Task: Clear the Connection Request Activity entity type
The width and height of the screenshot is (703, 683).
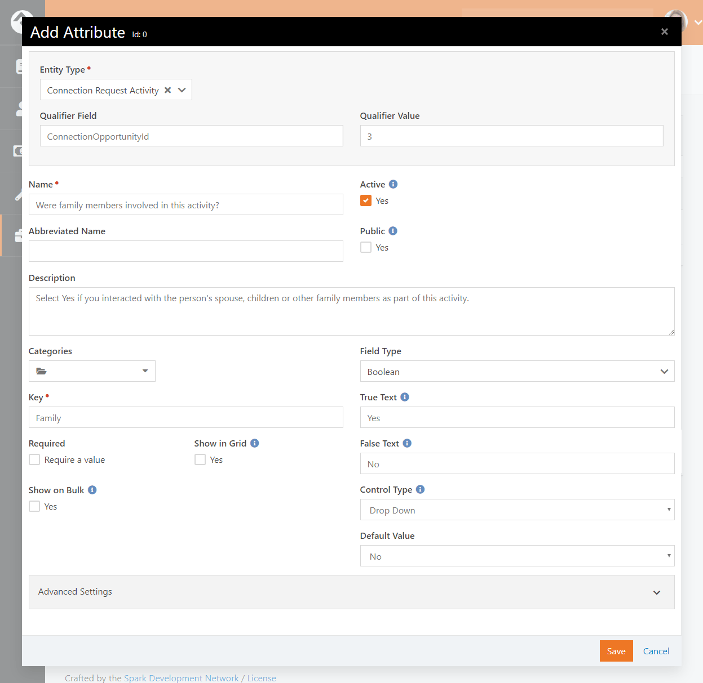Action: pos(167,90)
